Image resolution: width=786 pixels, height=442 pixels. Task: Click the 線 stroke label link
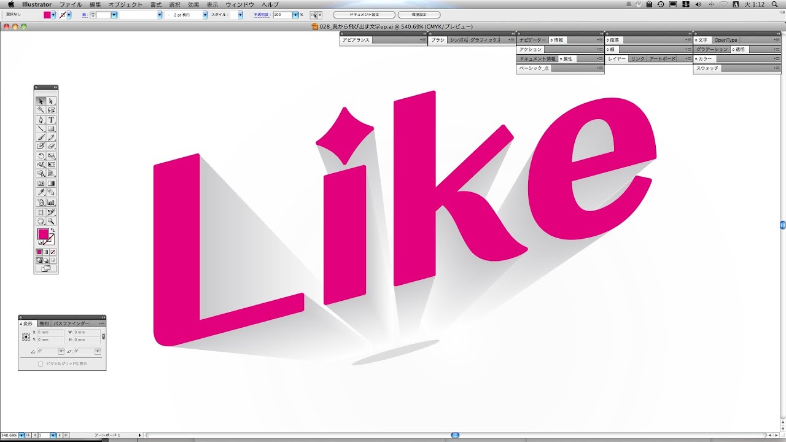click(x=84, y=15)
